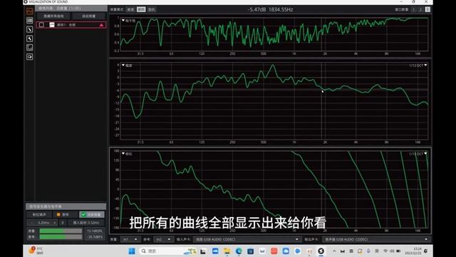Show hidden system tray icons chevron
This screenshot has height=257, width=456.
pyautogui.click(x=334, y=251)
